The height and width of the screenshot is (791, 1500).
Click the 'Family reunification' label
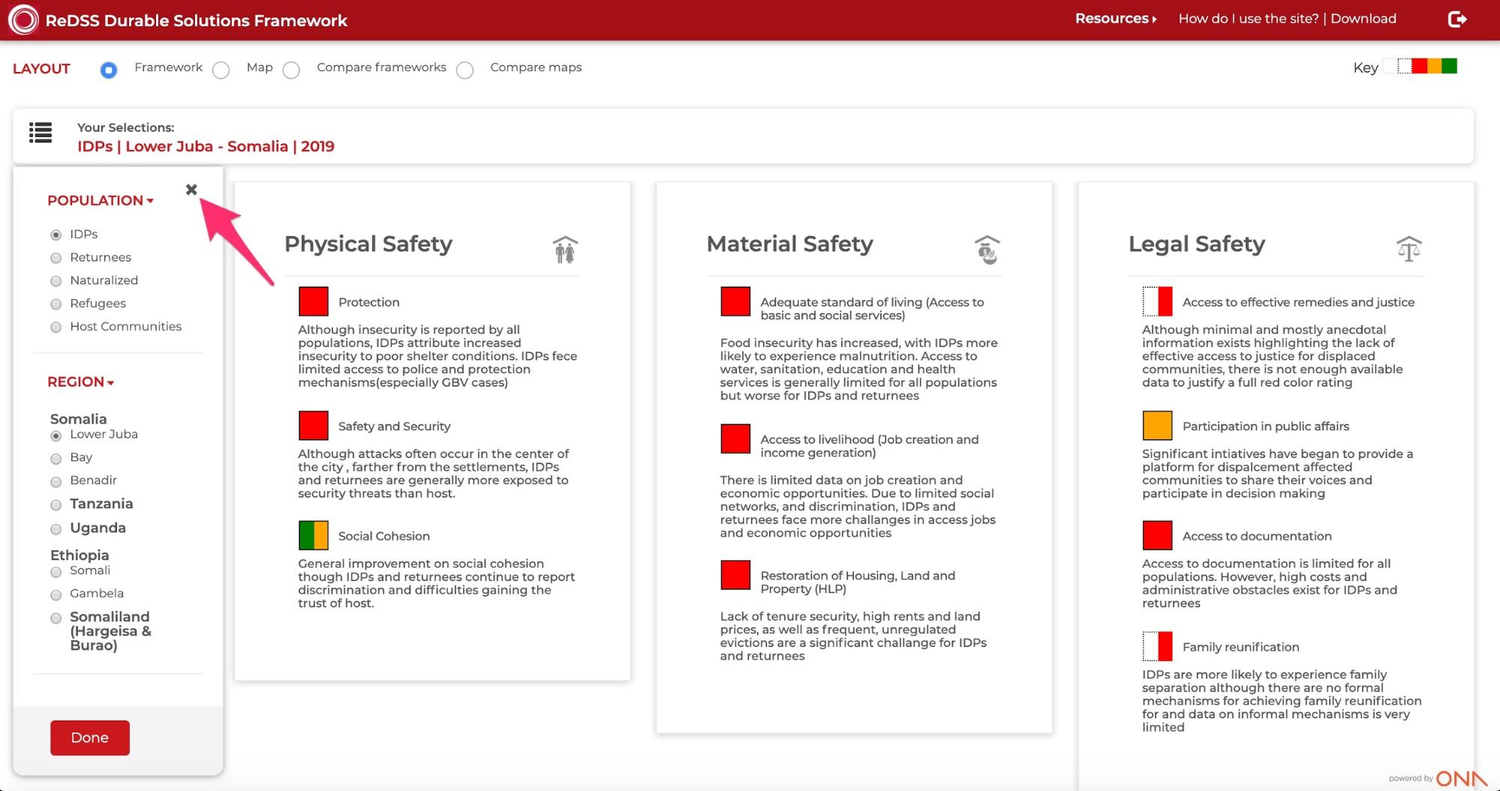(x=1240, y=647)
